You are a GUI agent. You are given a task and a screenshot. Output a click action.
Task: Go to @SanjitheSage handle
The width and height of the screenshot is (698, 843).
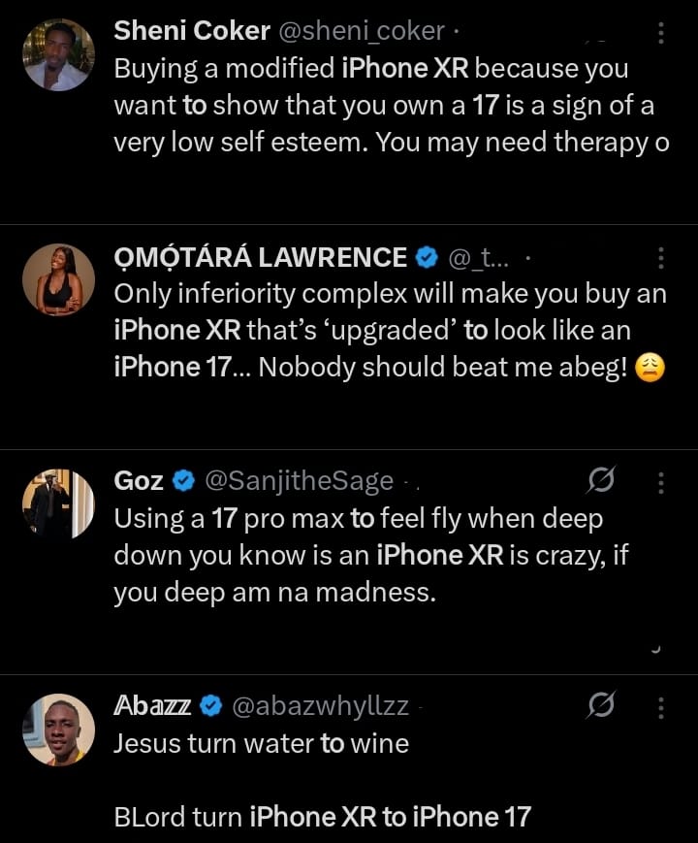pyautogui.click(x=299, y=482)
